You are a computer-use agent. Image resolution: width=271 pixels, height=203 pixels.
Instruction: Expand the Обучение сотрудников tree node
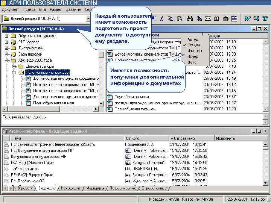(x=6, y=36)
